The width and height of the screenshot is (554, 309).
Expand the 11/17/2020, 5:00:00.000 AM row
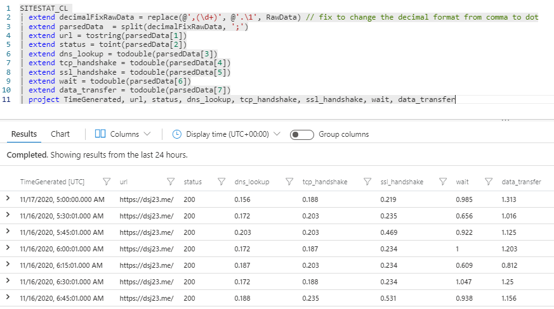pyautogui.click(x=8, y=199)
